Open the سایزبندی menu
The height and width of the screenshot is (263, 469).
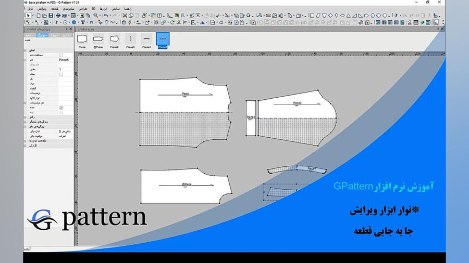tap(68, 9)
